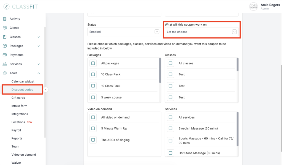Click the Amie Rogers account name
Screen dimensions: 282x165
pyautogui.click(x=270, y=5)
